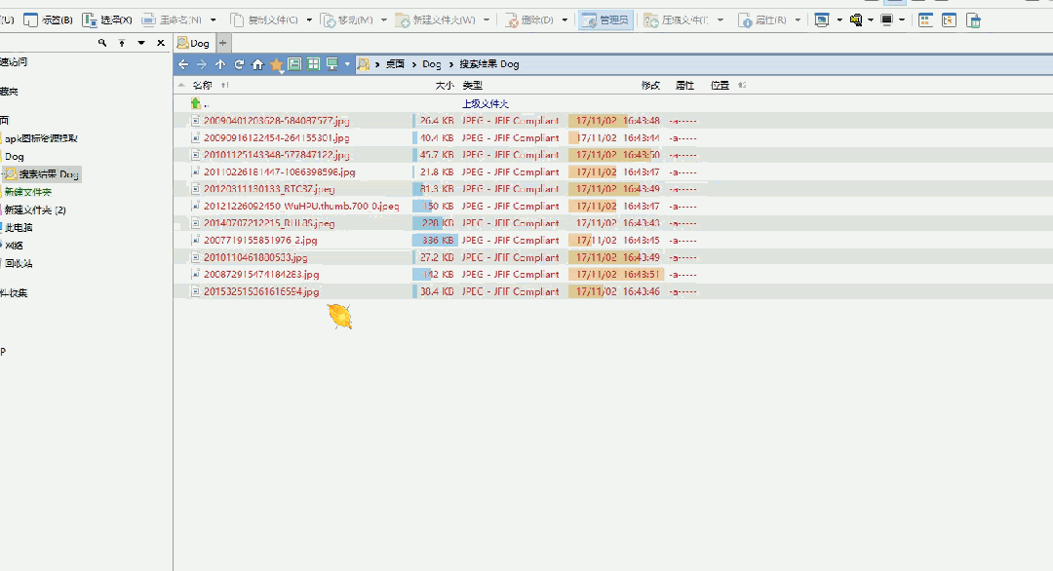The height and width of the screenshot is (571, 1053).
Task: Click the 复制文件(C) copy button
Action: pyautogui.click(x=264, y=20)
